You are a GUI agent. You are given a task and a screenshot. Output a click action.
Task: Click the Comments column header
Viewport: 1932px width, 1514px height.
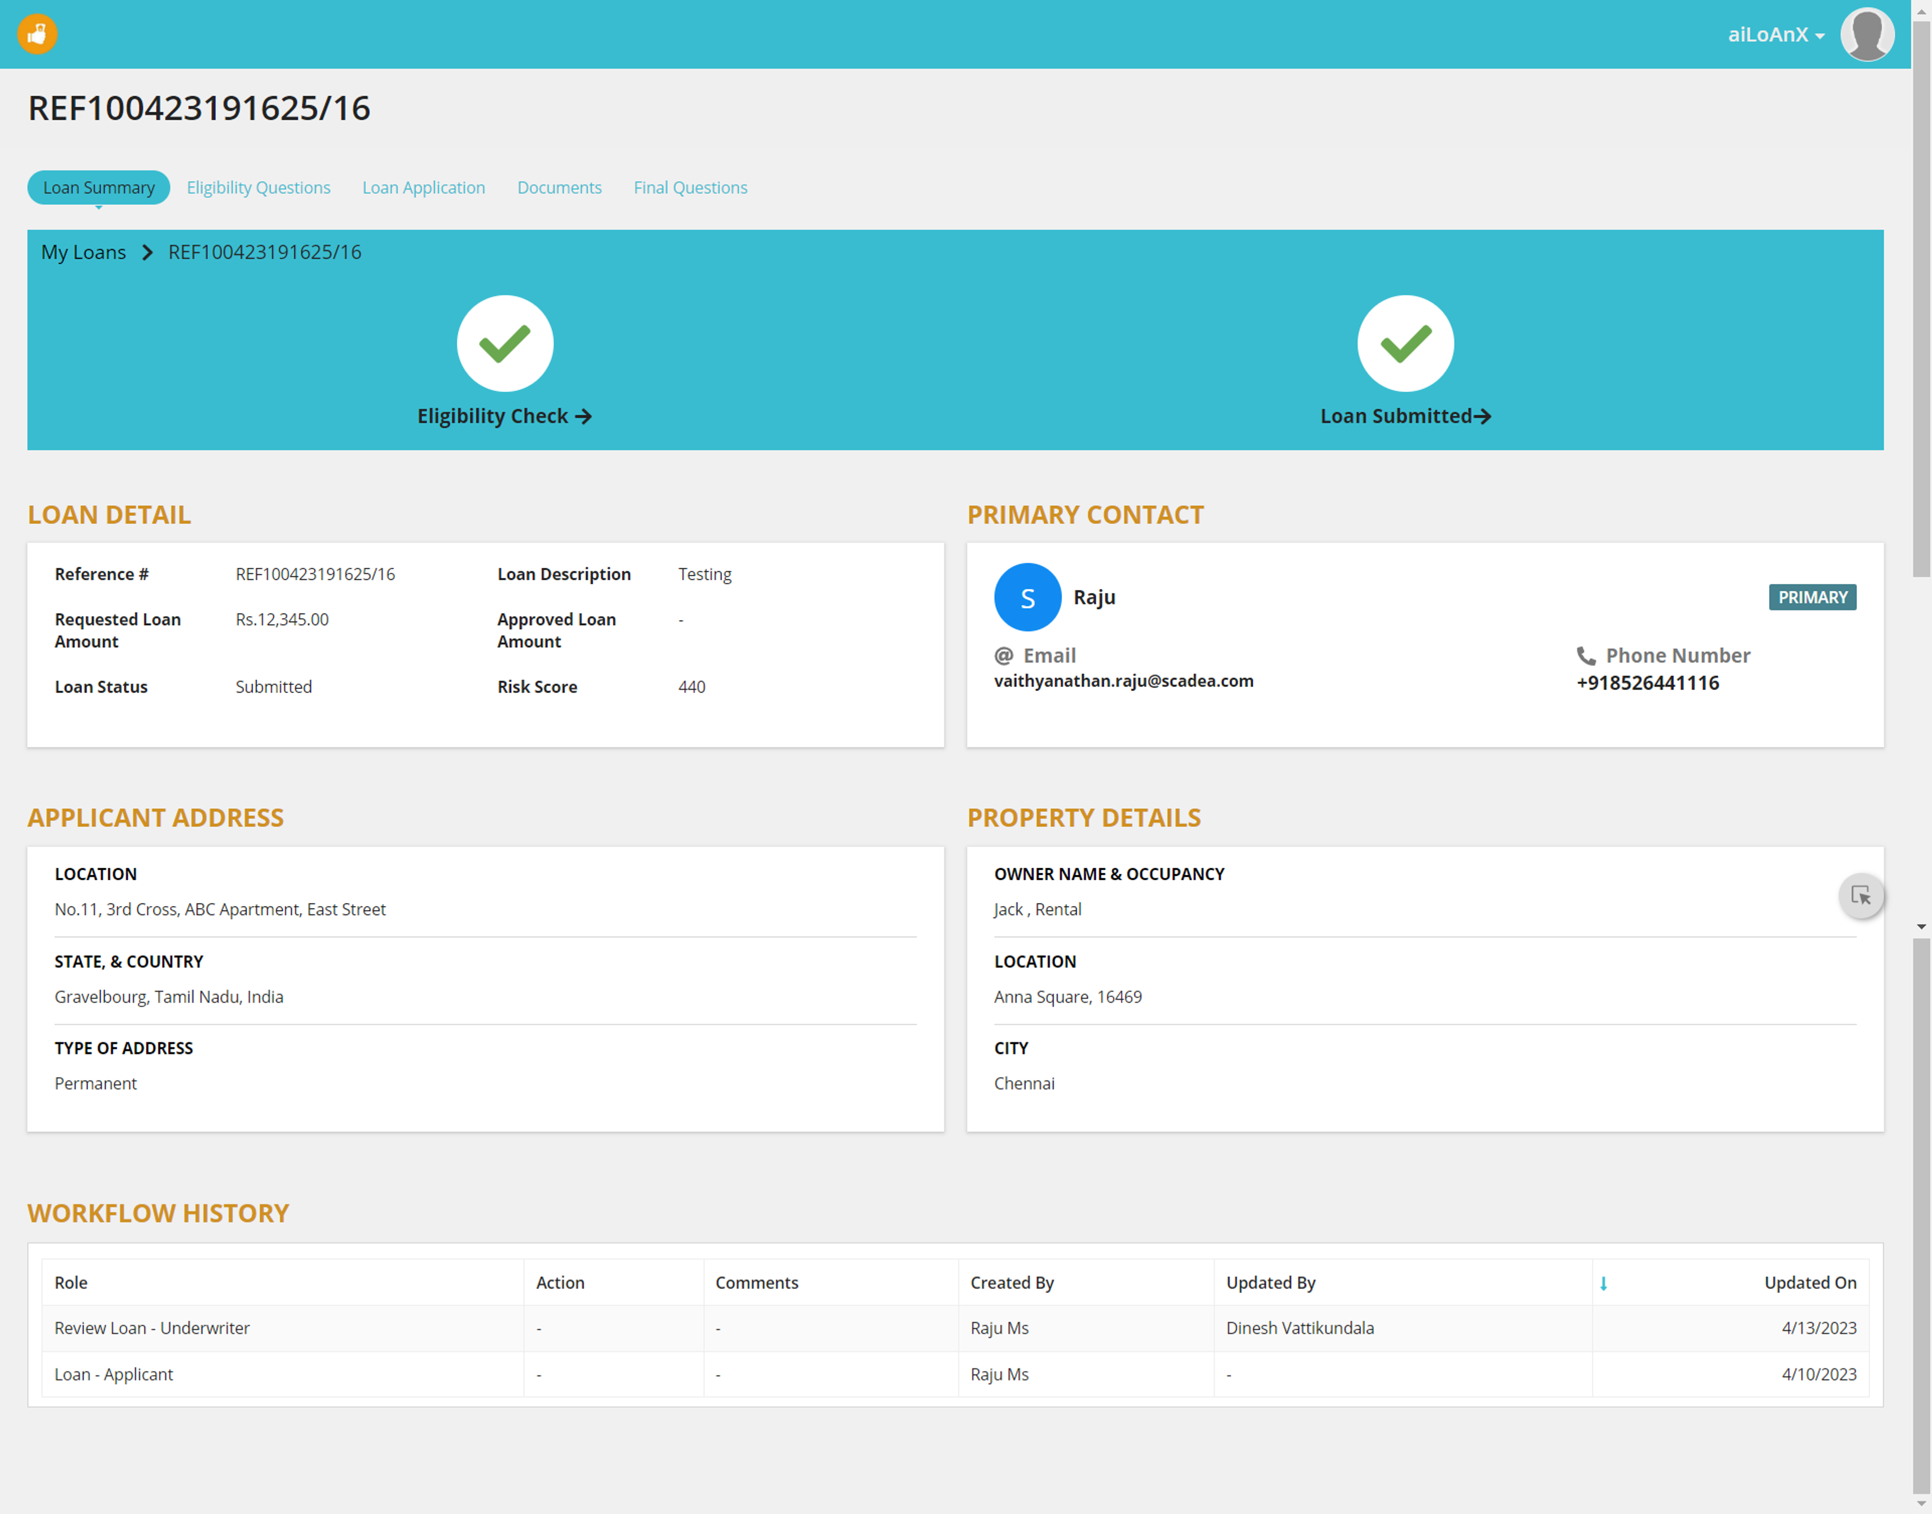point(757,1283)
